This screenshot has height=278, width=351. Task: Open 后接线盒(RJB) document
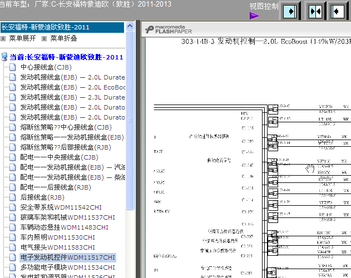point(42,197)
